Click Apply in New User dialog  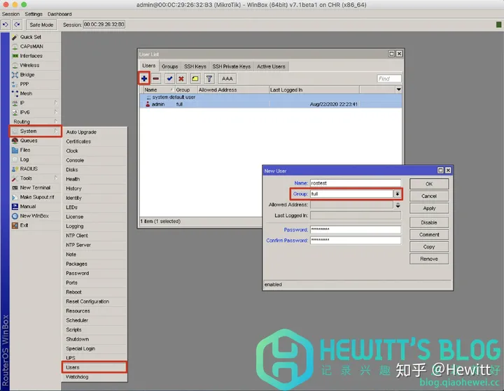pos(429,208)
